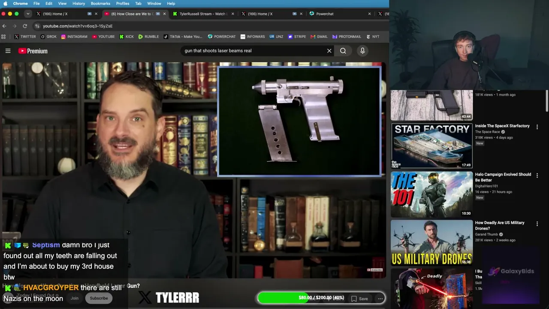This screenshot has width=549, height=309.
Task: Open the View menu
Action: (x=62, y=3)
